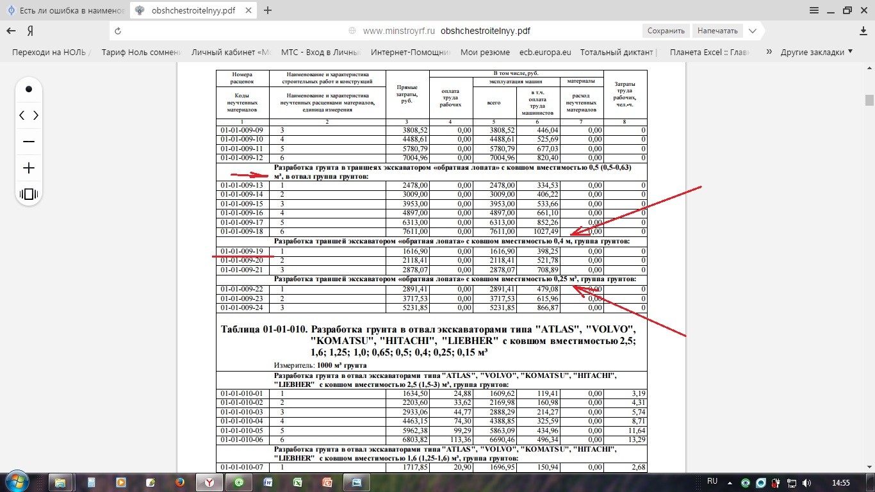Open the 'Личный кабинет' bookmark
This screenshot has height=492, width=875.
click(231, 53)
